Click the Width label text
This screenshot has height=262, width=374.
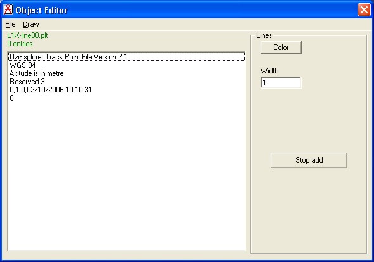(x=269, y=71)
